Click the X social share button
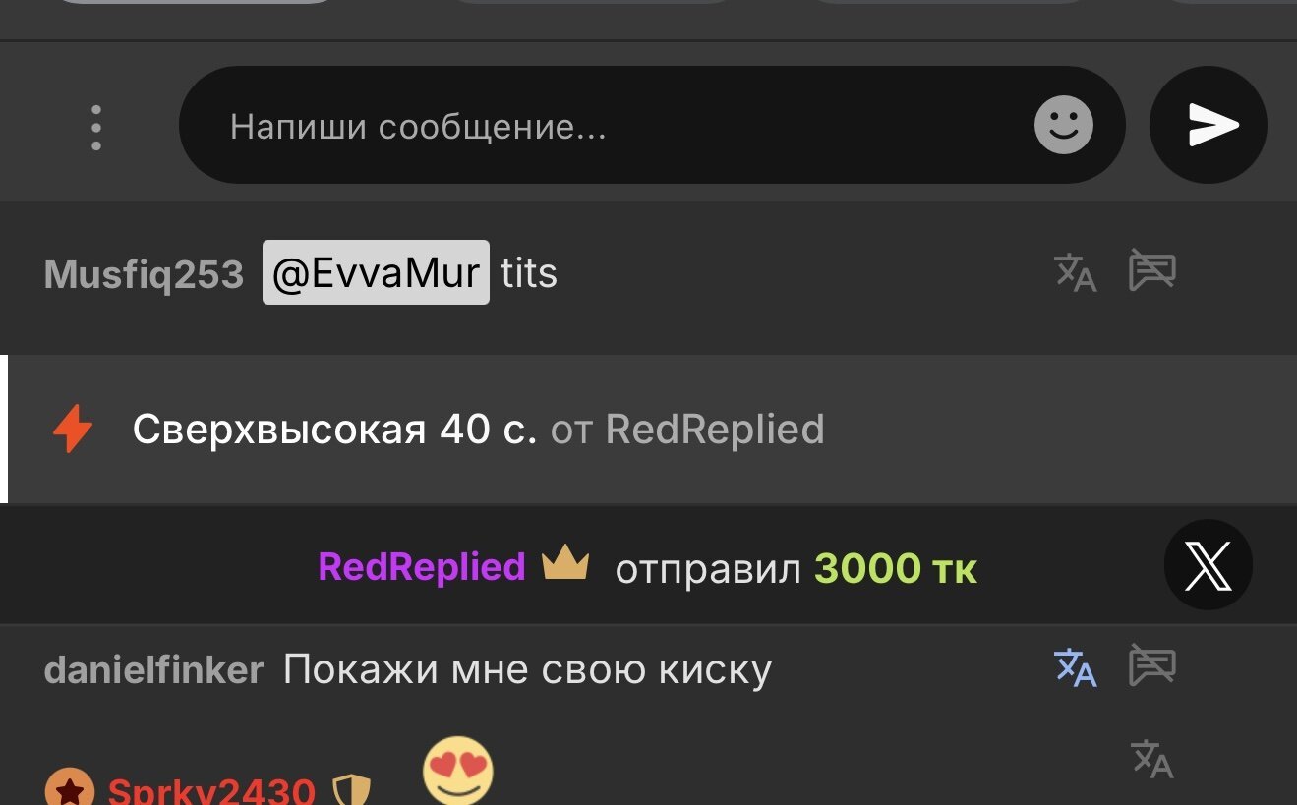This screenshot has width=1297, height=805. tap(1209, 566)
